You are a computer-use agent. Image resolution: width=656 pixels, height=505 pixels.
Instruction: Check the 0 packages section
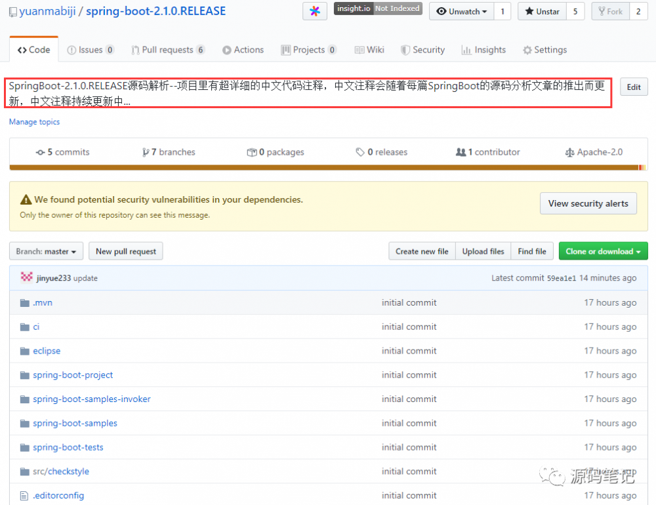tap(275, 151)
